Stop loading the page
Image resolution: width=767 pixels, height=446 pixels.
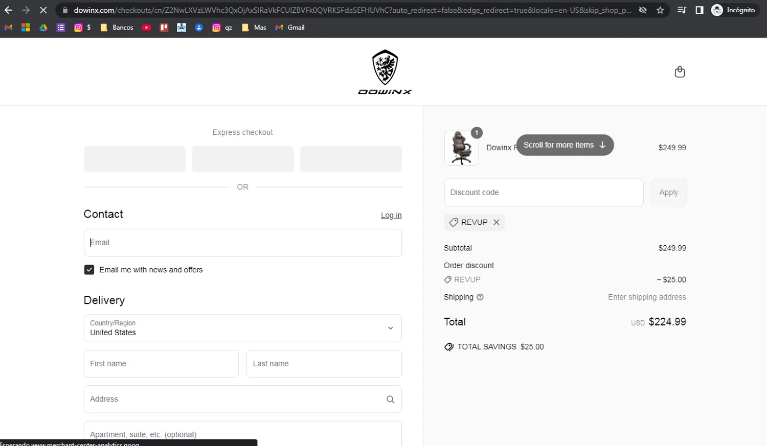coord(43,10)
